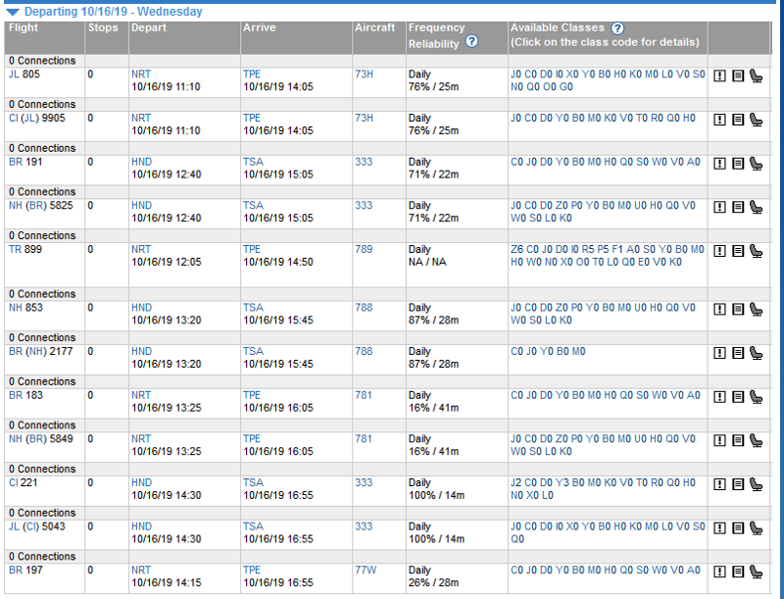Click arrival time 10/16/19 16:55 for CI 221
This screenshot has width=784, height=599.
[278, 495]
